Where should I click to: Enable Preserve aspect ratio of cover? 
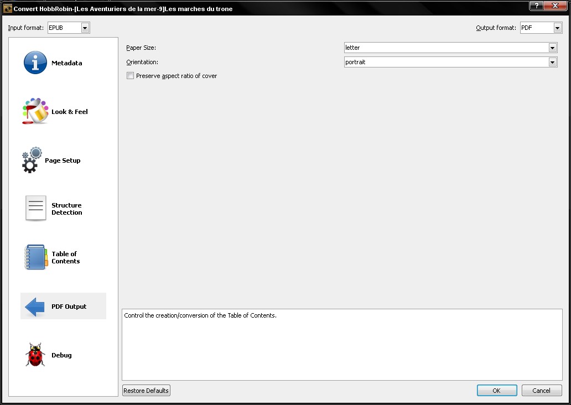coord(130,76)
